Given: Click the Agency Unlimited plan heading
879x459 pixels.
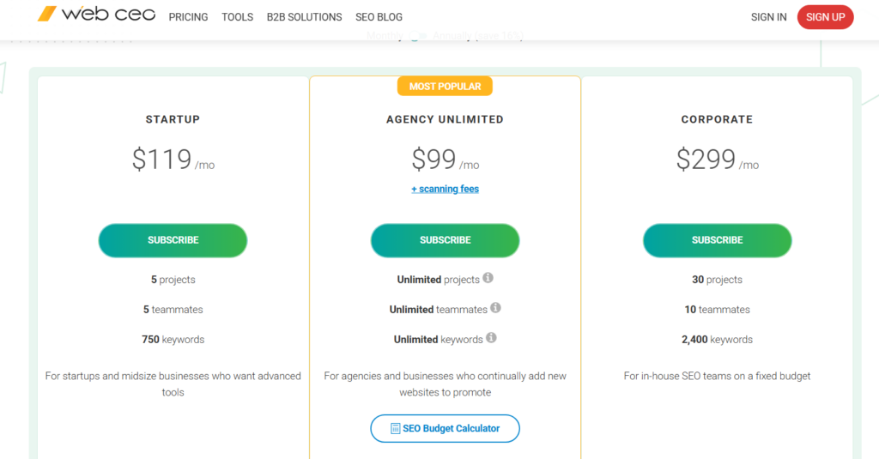Looking at the screenshot, I should (445, 119).
